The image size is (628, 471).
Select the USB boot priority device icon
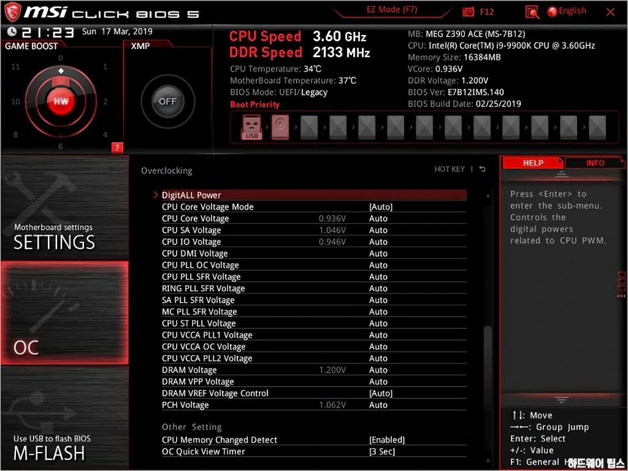click(x=251, y=128)
